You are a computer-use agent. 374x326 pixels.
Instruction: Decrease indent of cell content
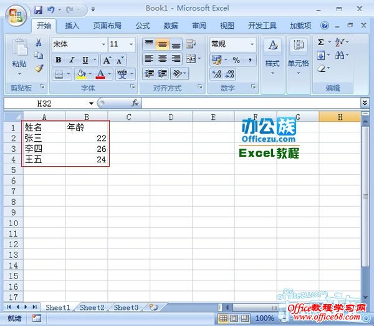coord(150,73)
